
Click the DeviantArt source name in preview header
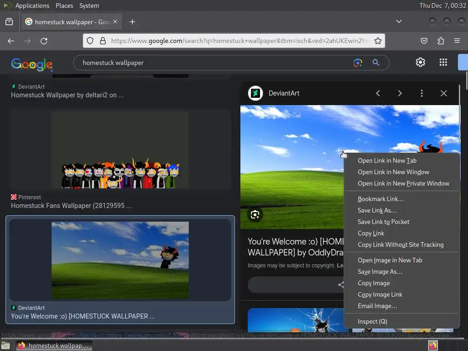tap(284, 93)
